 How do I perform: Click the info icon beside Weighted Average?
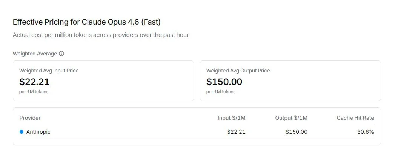tap(61, 54)
